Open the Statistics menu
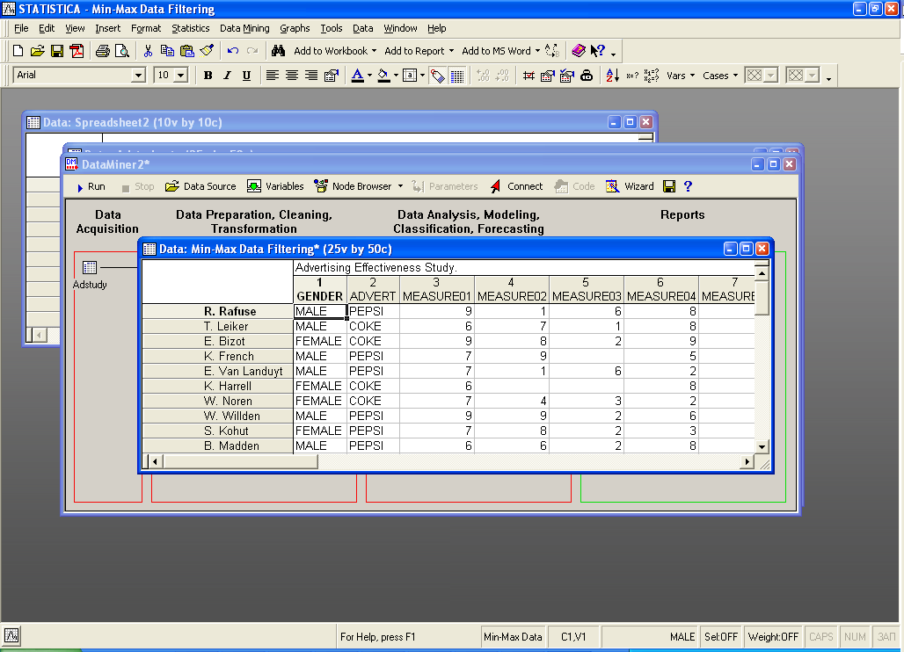 (190, 28)
